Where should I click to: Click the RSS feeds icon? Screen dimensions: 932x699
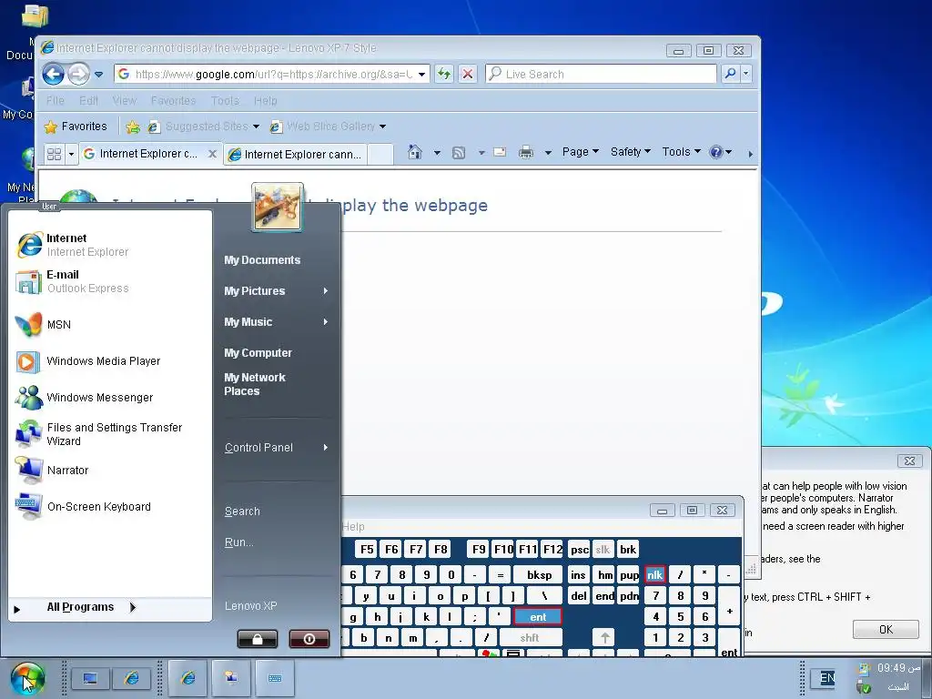[459, 153]
